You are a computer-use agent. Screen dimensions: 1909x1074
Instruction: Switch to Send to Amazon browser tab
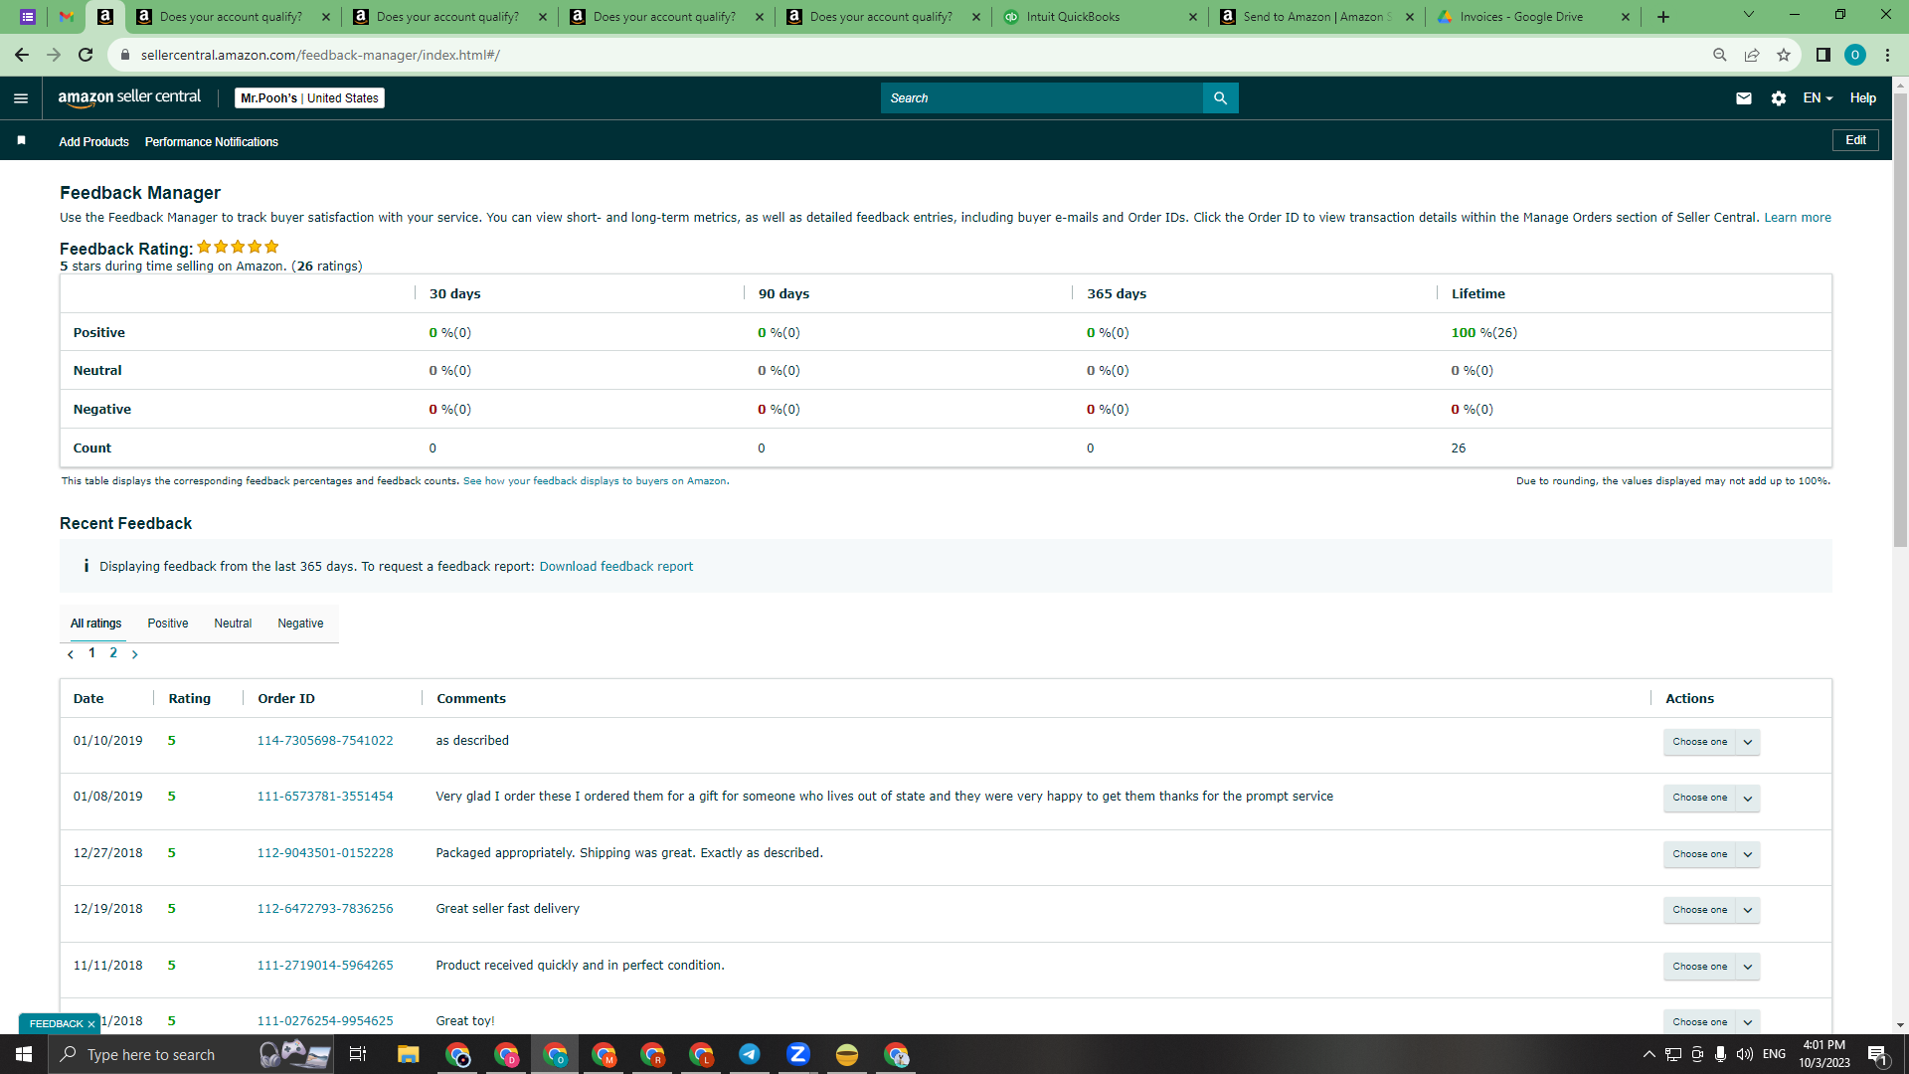point(1317,17)
